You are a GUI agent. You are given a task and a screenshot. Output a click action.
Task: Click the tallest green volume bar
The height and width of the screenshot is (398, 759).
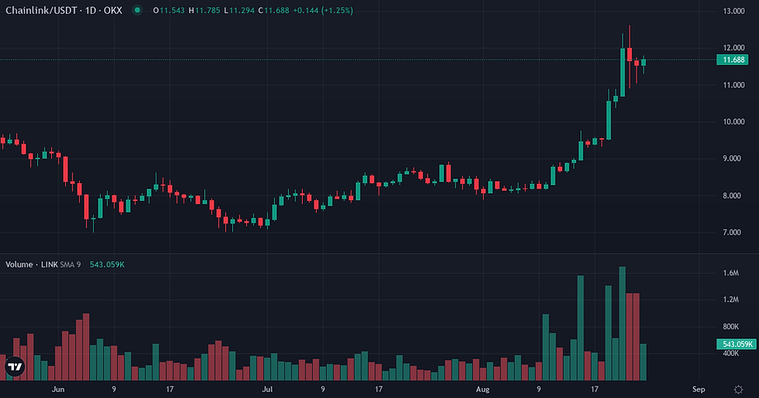point(623,324)
